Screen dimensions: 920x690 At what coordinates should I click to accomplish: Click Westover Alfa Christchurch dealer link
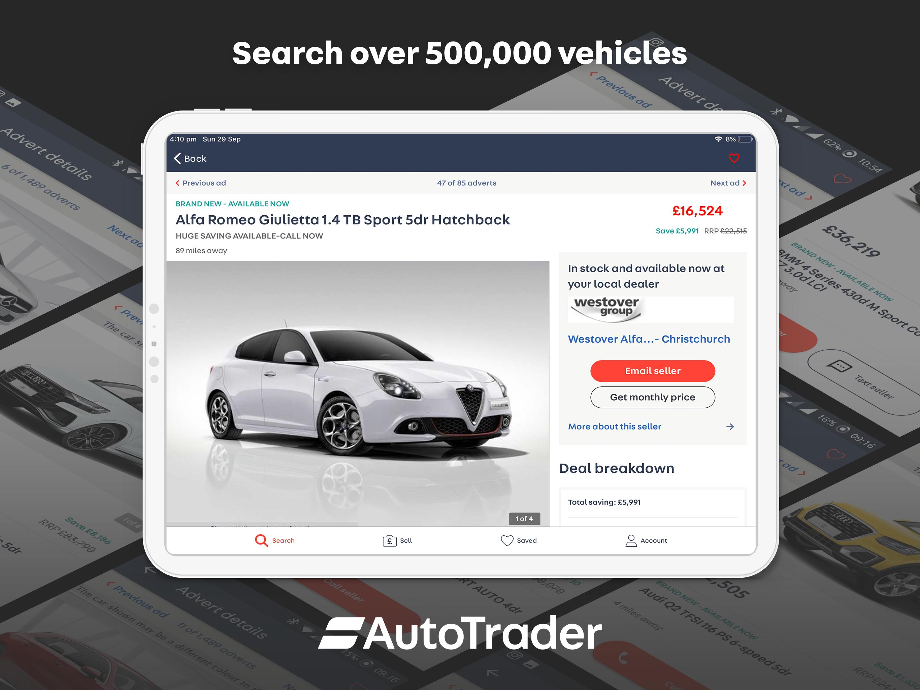(x=649, y=339)
